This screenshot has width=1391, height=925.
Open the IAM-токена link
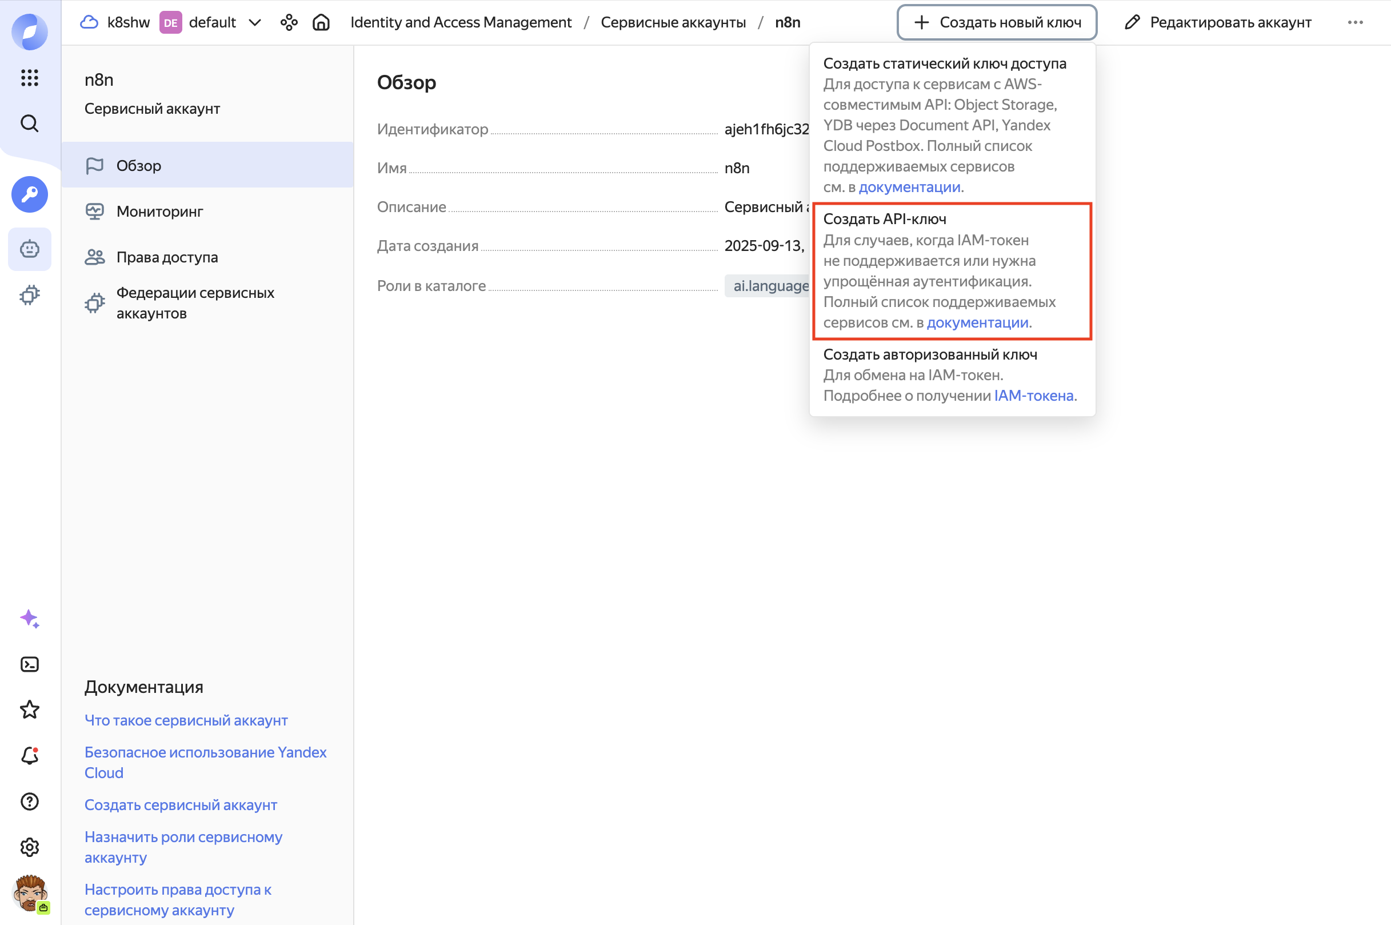click(x=1033, y=395)
